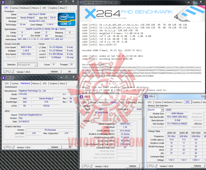Open About tab in top CPU-Z window

(62, 8)
